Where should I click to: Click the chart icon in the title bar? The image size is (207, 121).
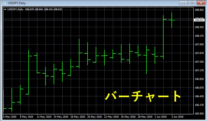point(4,3)
